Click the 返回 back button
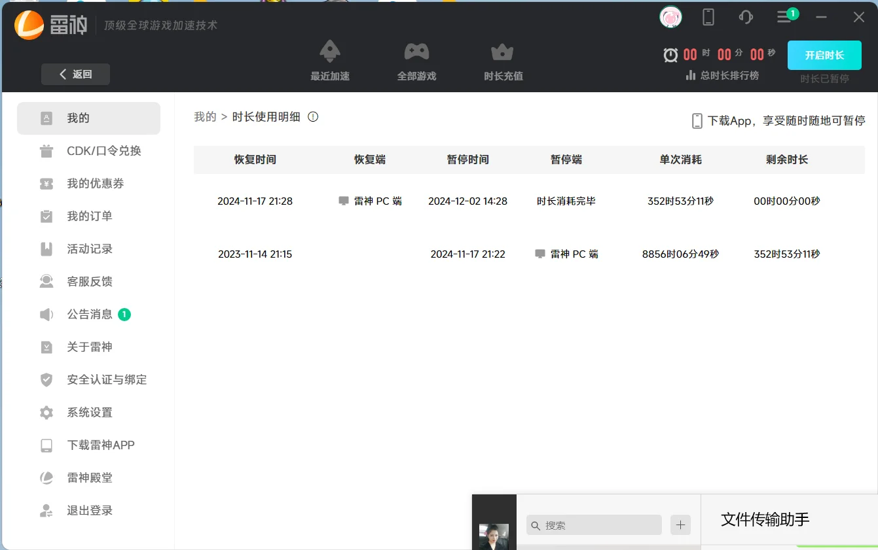The height and width of the screenshot is (550, 878). pos(75,74)
